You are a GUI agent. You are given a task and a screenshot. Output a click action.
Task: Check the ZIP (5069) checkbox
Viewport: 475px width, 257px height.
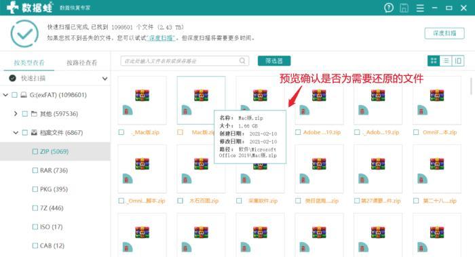(x=35, y=151)
